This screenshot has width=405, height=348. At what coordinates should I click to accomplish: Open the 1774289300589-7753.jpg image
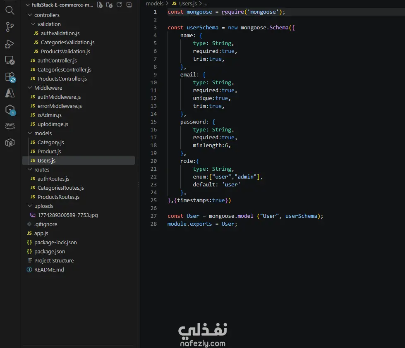(67, 215)
